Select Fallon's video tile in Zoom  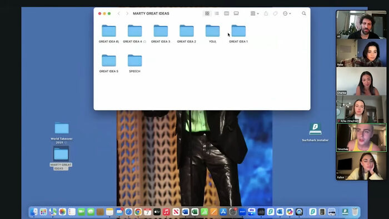pyautogui.click(x=361, y=166)
